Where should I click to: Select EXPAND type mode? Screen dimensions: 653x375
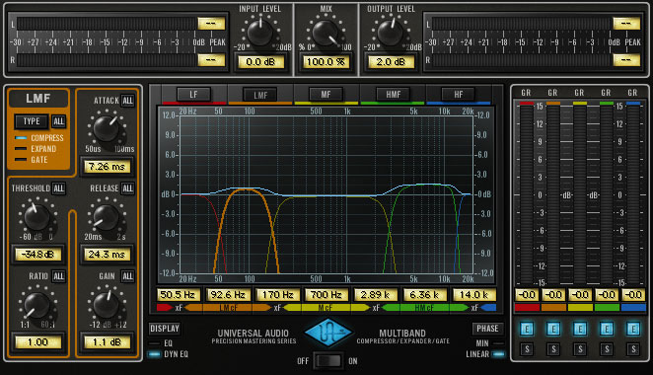click(36, 149)
